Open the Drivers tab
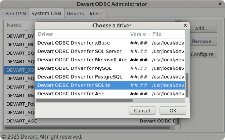 tap(75, 14)
